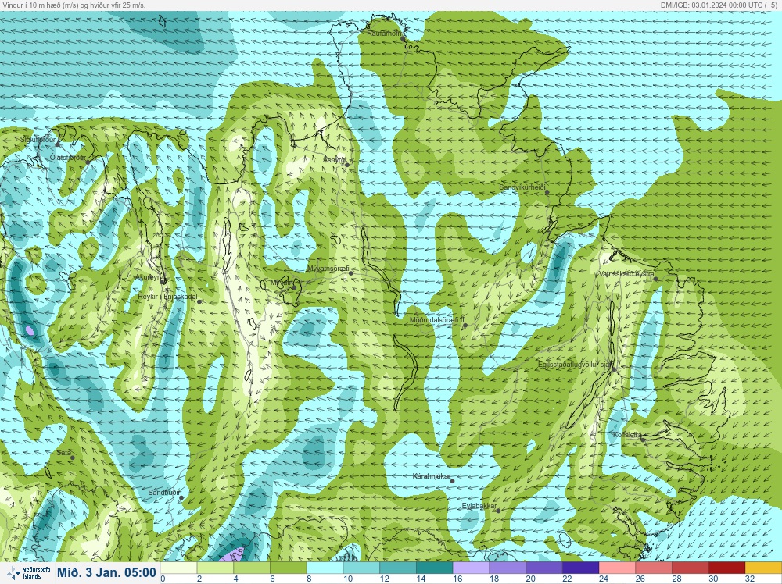
Task: Select the Ásbyrgi station label
Action: click(x=334, y=160)
